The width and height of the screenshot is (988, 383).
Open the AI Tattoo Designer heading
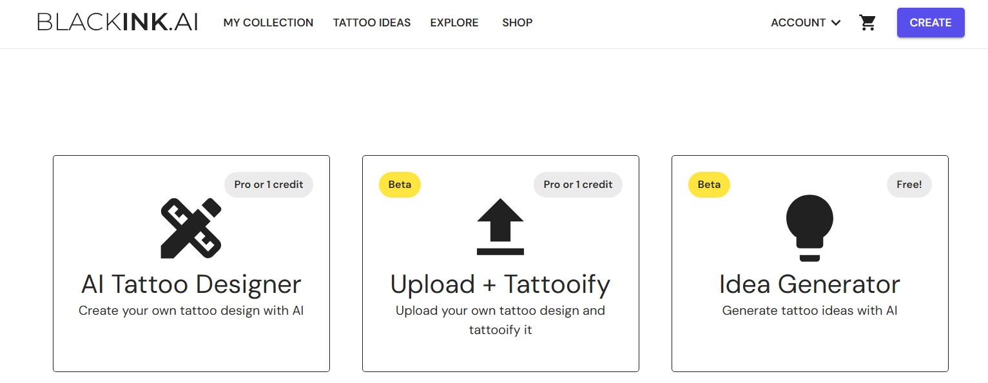pos(191,284)
